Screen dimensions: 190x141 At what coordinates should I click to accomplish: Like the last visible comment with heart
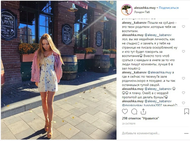click(x=183, y=103)
